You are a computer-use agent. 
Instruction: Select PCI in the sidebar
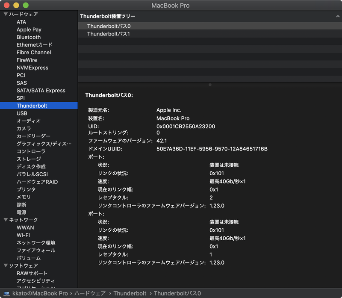pyautogui.click(x=21, y=75)
